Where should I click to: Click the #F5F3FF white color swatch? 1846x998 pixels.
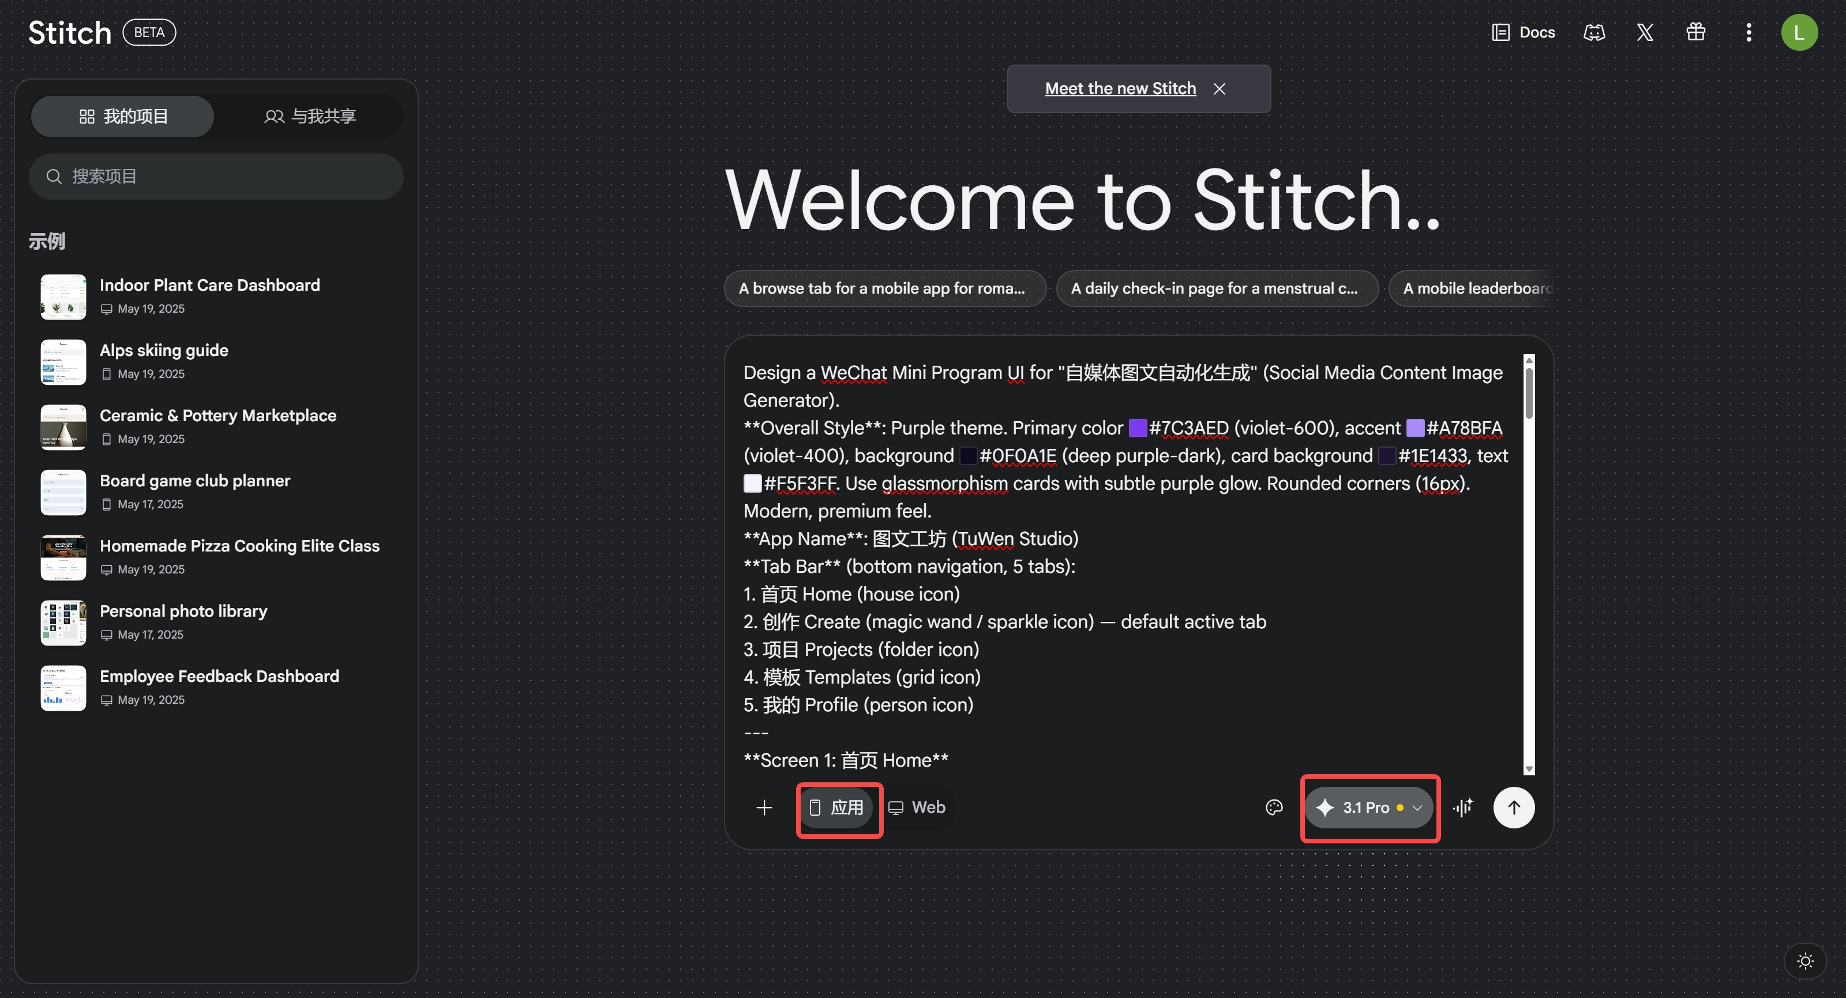pyautogui.click(x=752, y=483)
